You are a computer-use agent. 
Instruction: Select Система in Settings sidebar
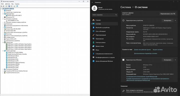coord(105,24)
